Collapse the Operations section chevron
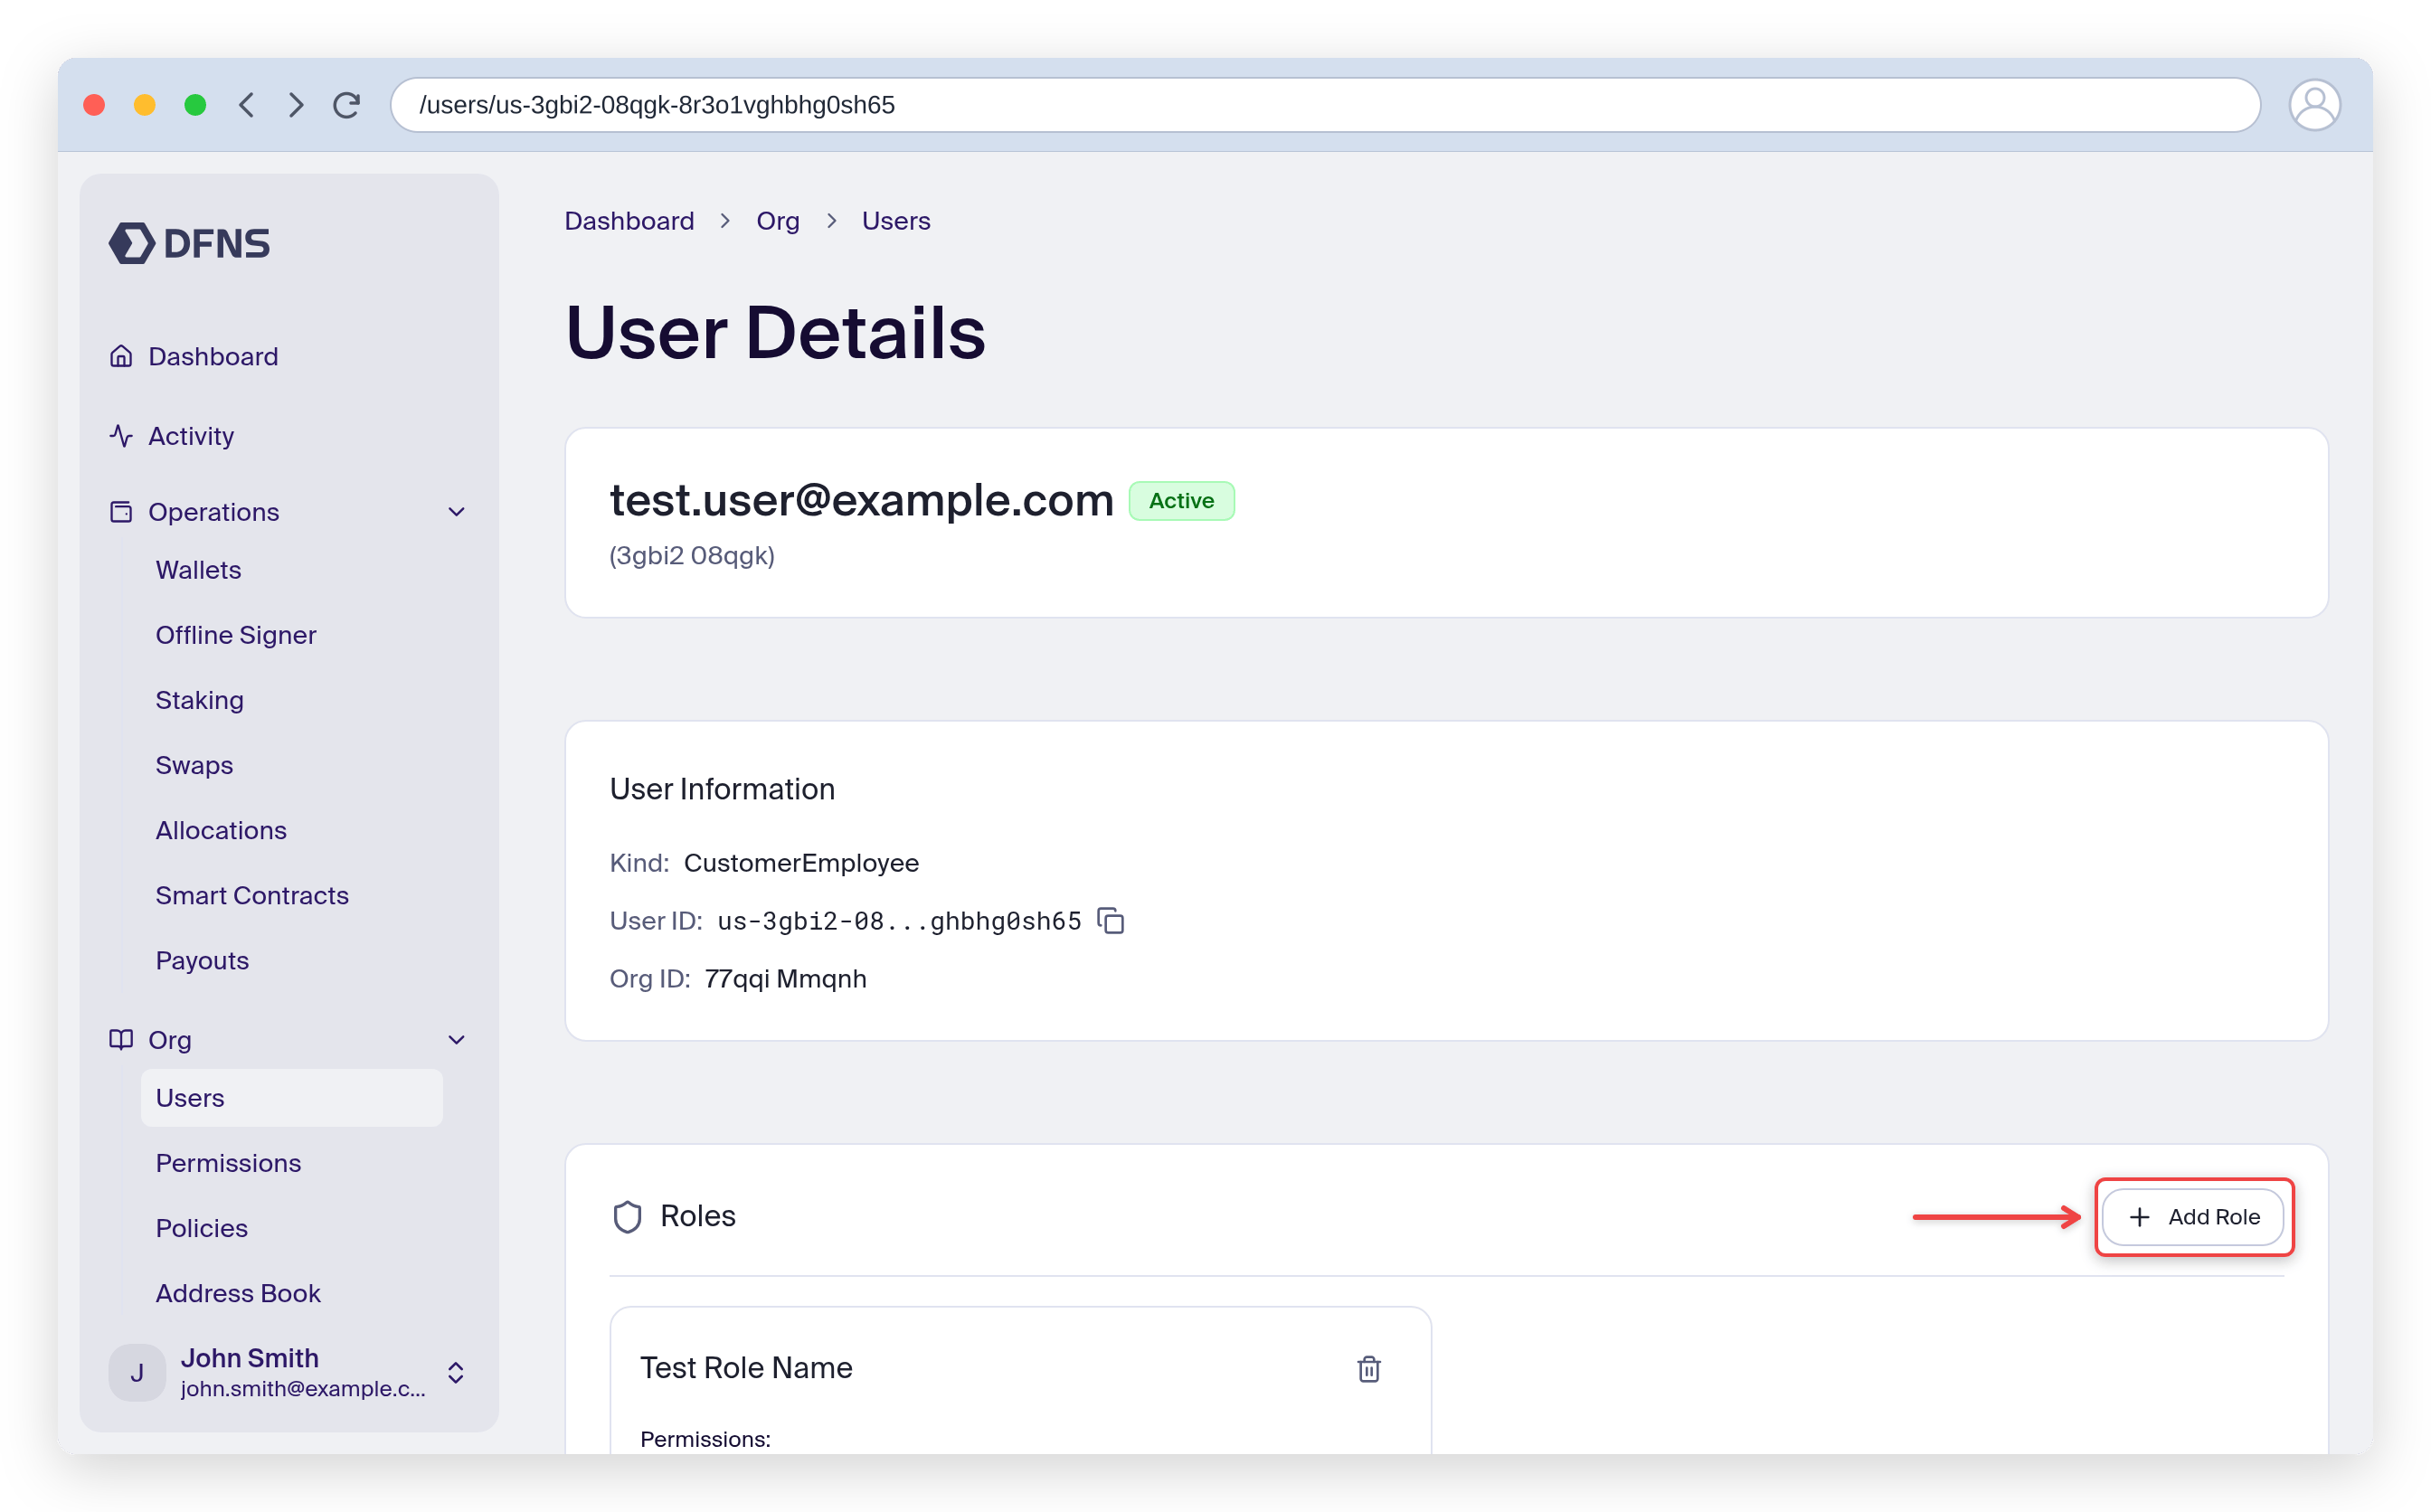The width and height of the screenshot is (2431, 1512). (x=456, y=512)
